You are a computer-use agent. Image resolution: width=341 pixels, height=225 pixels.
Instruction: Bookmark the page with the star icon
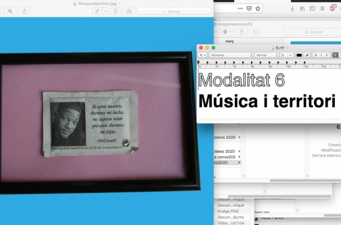(258, 8)
